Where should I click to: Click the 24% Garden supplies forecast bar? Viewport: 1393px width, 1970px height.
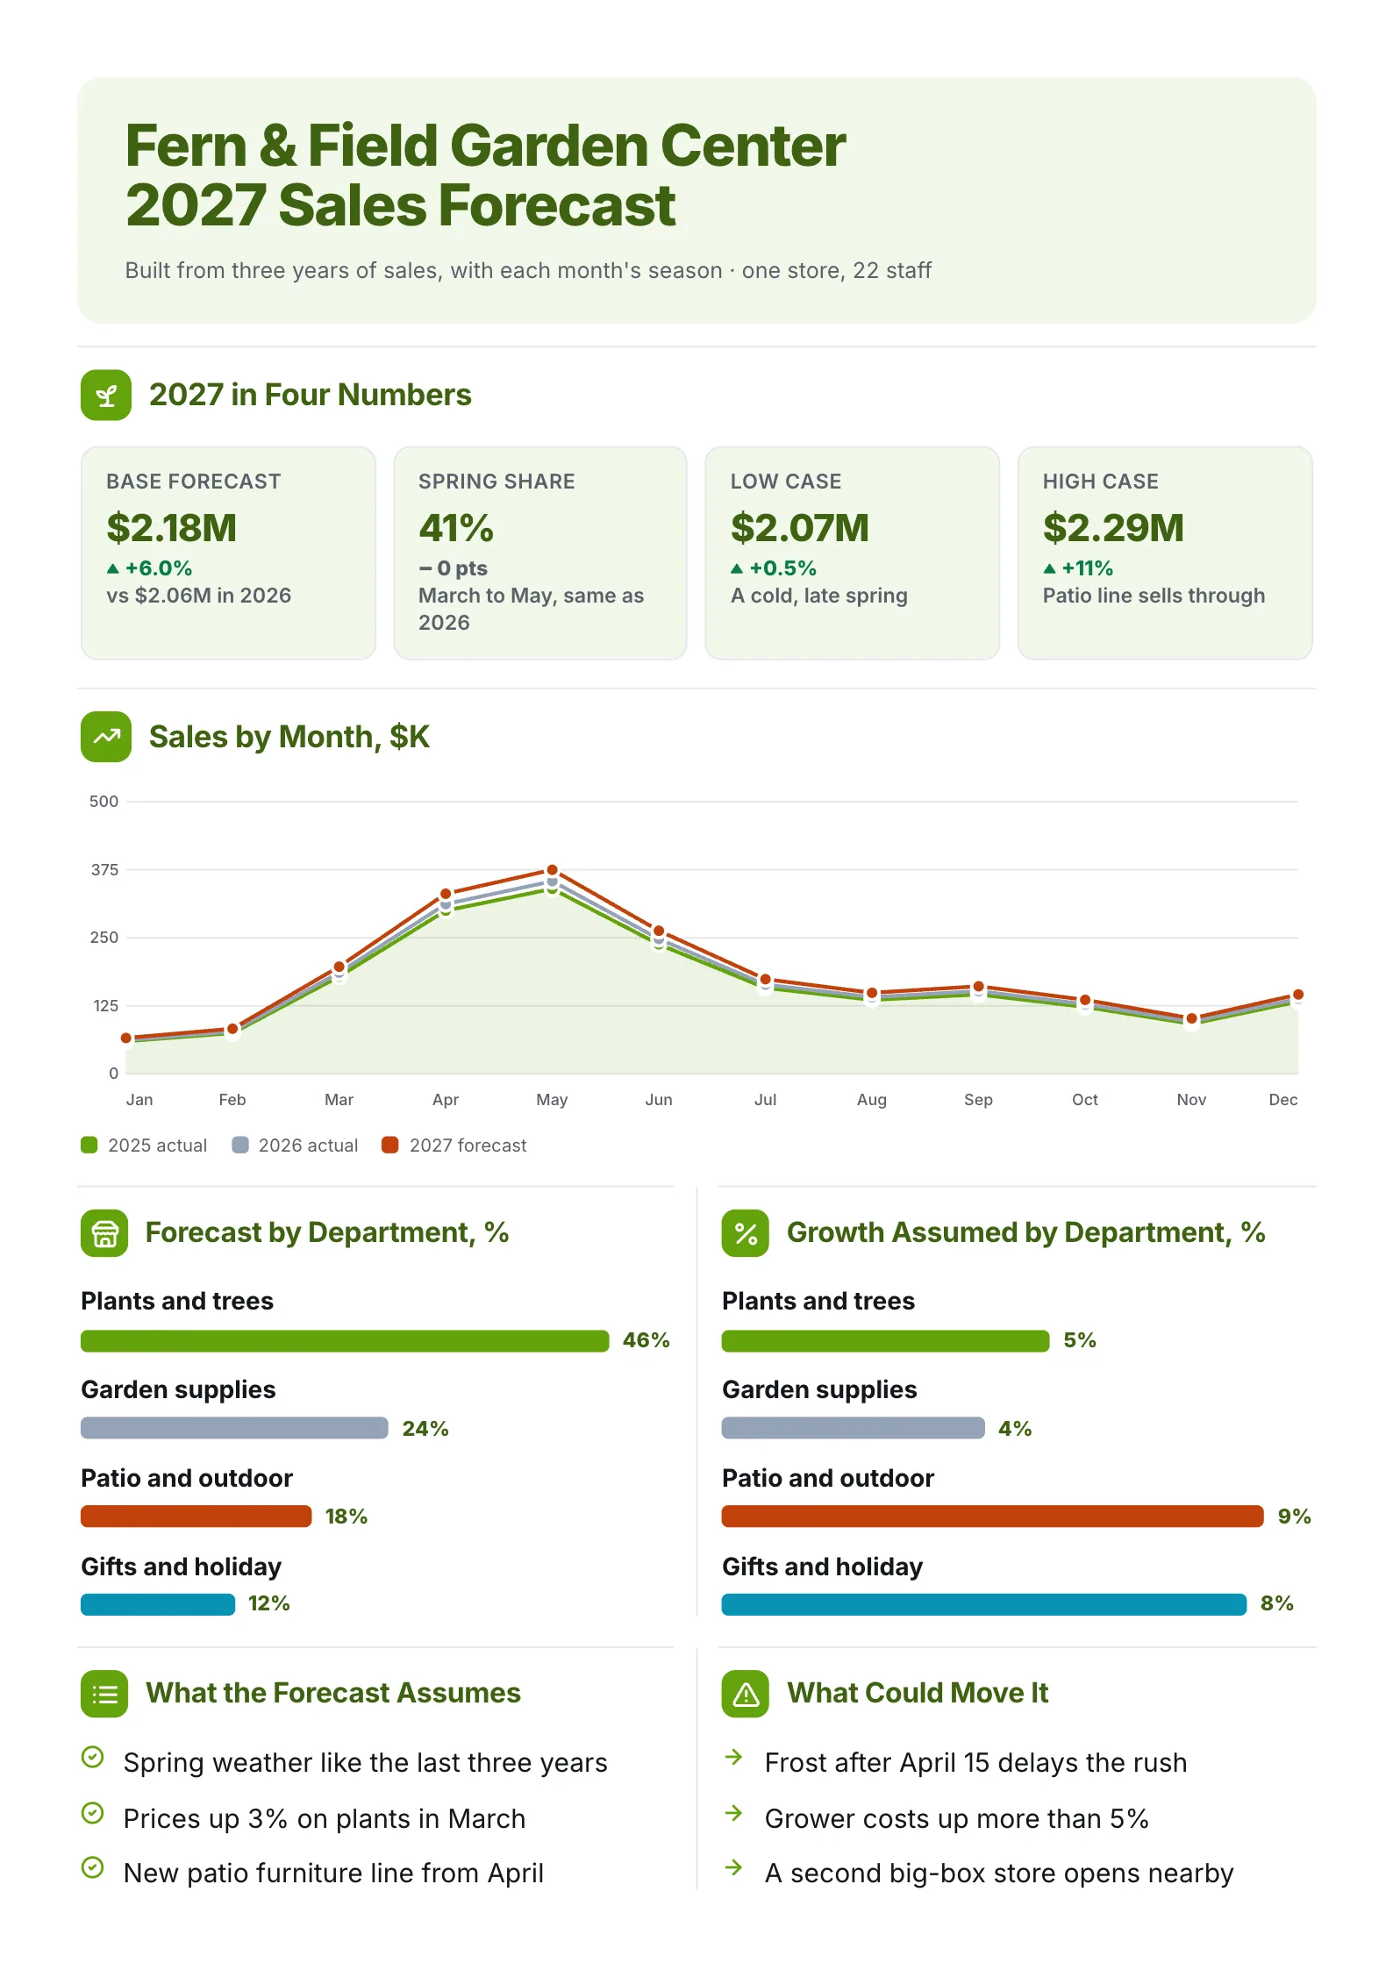tap(234, 1428)
